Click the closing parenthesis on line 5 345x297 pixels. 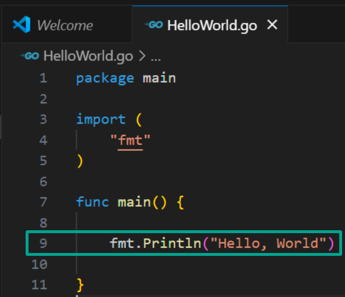click(x=80, y=161)
